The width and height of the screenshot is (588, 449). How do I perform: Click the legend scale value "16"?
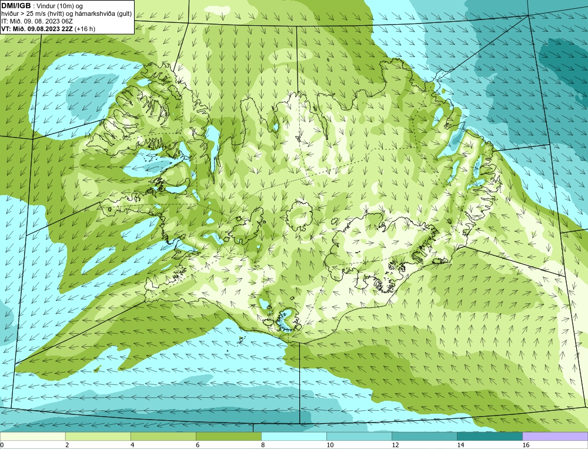(526, 445)
